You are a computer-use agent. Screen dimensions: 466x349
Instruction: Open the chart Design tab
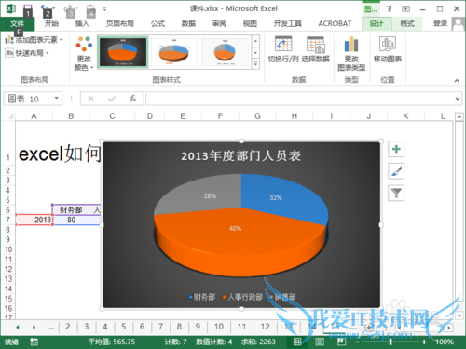377,23
